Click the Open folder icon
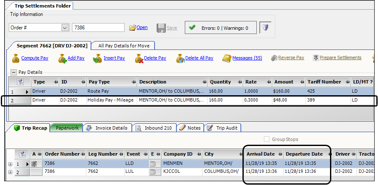This screenshot has height=185, width=378. tap(133, 28)
